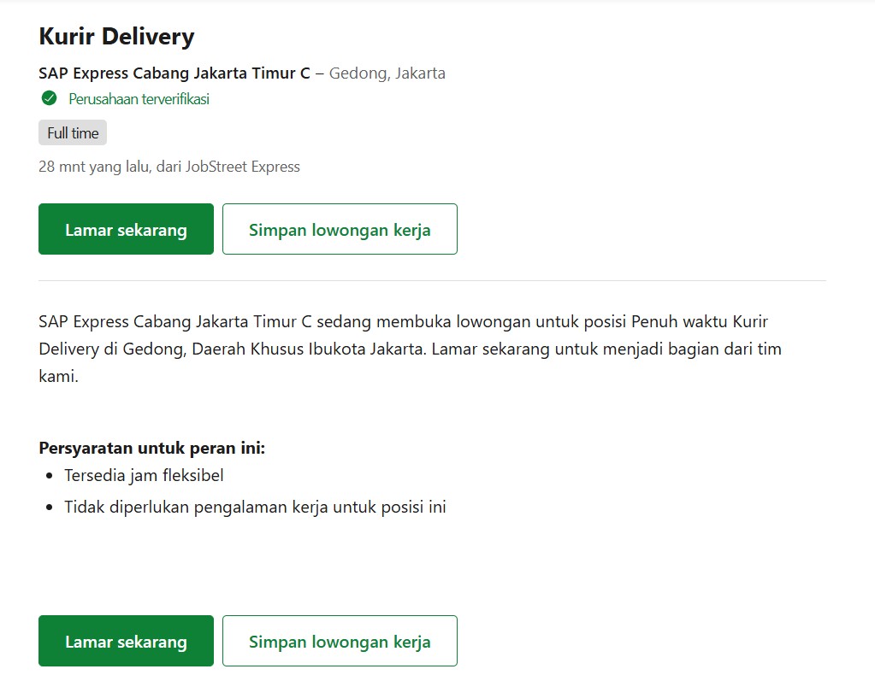This screenshot has width=875, height=675.
Task: Click the "Gedong, Jakarta" location text
Action: click(x=387, y=73)
